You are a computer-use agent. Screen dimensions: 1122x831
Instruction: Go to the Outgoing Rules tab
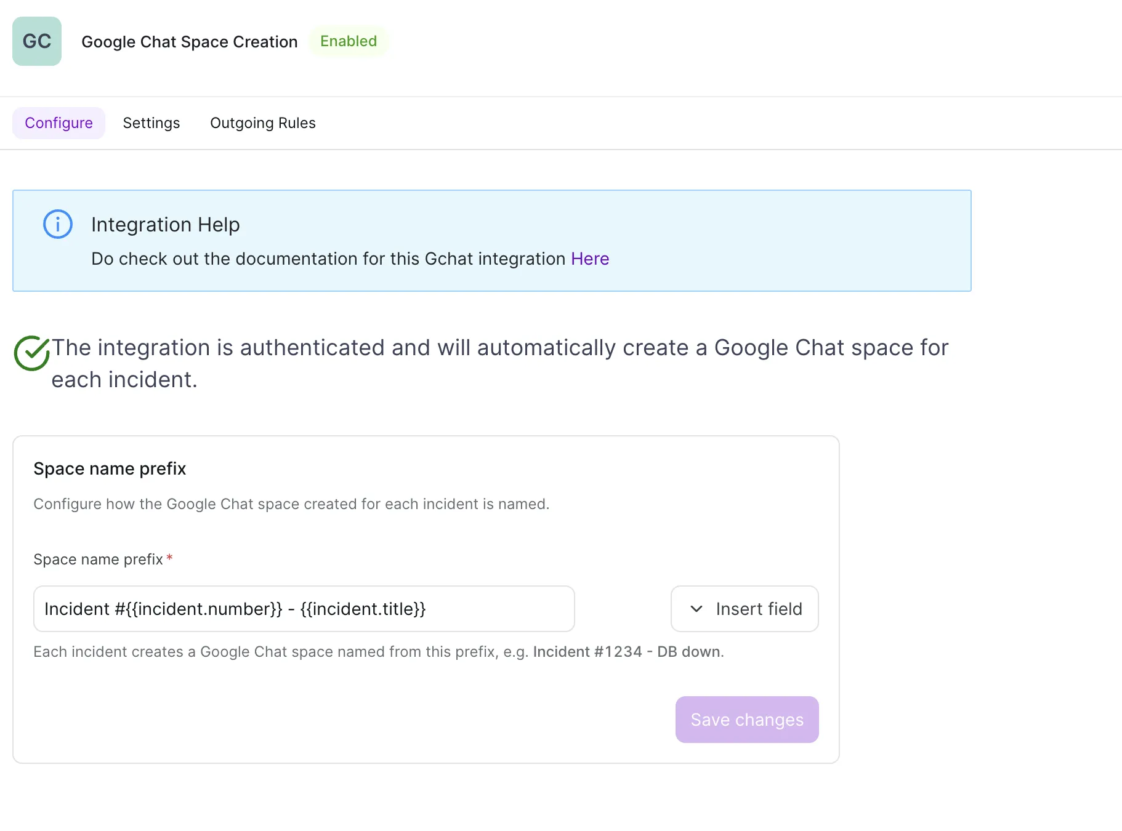(x=263, y=123)
